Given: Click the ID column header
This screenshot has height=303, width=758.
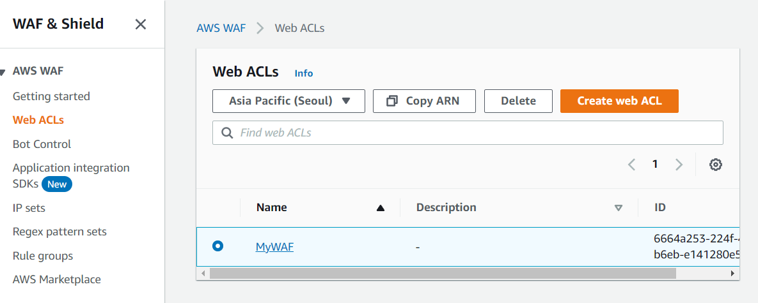Looking at the screenshot, I should (x=660, y=207).
